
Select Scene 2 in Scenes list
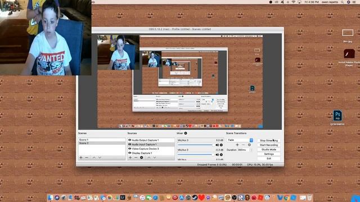click(102, 143)
